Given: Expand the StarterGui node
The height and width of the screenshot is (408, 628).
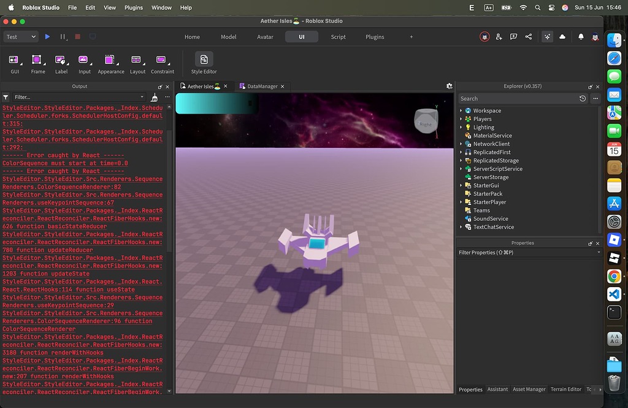Looking at the screenshot, I should pos(461,185).
